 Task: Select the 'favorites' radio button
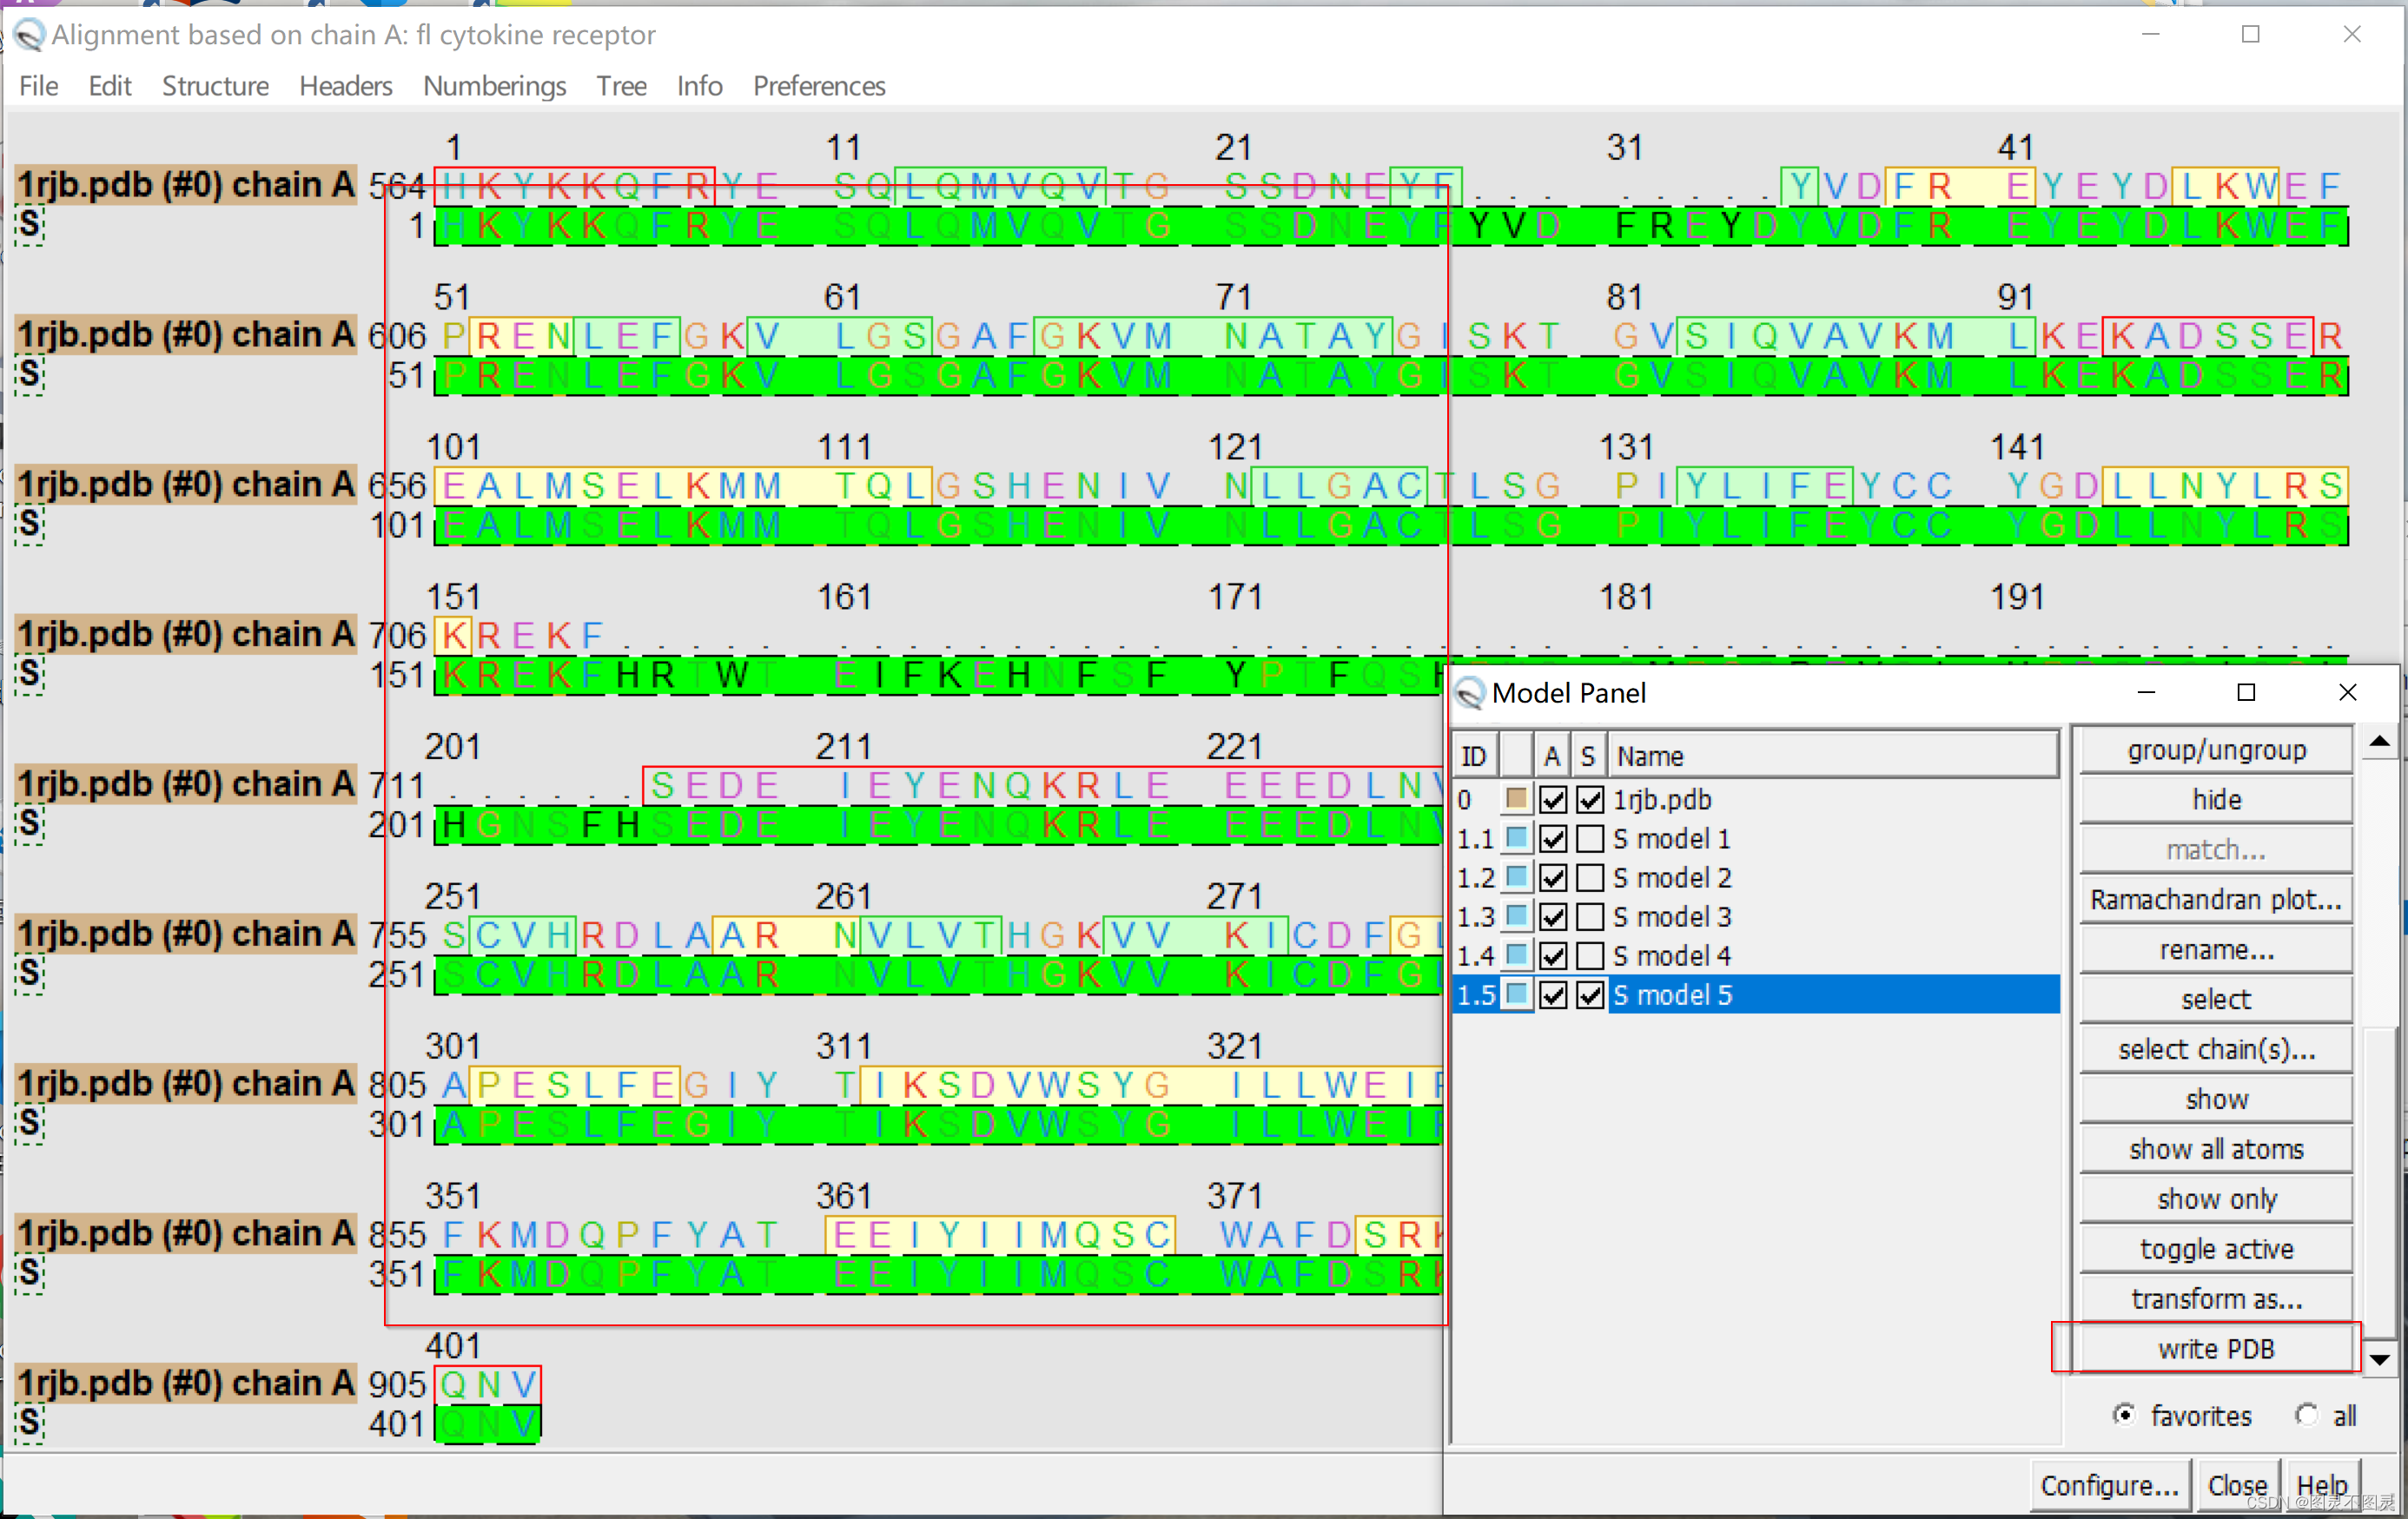(2124, 1415)
